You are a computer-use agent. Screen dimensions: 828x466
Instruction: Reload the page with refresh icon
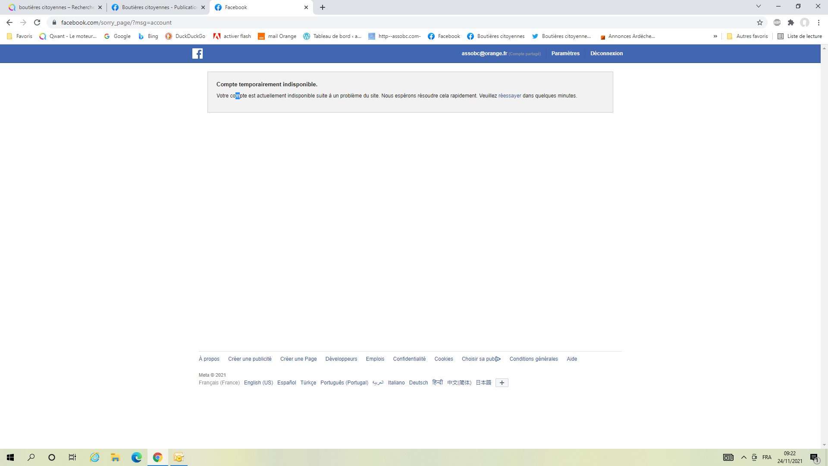pos(37,22)
